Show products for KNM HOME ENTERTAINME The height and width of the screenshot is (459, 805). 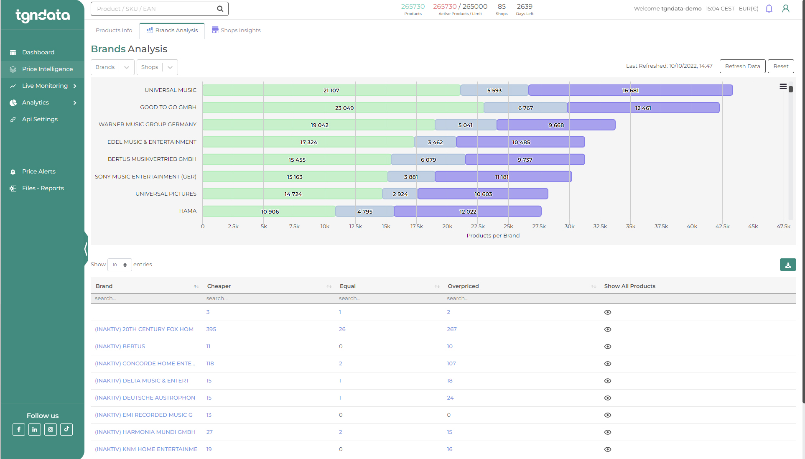pos(608,449)
